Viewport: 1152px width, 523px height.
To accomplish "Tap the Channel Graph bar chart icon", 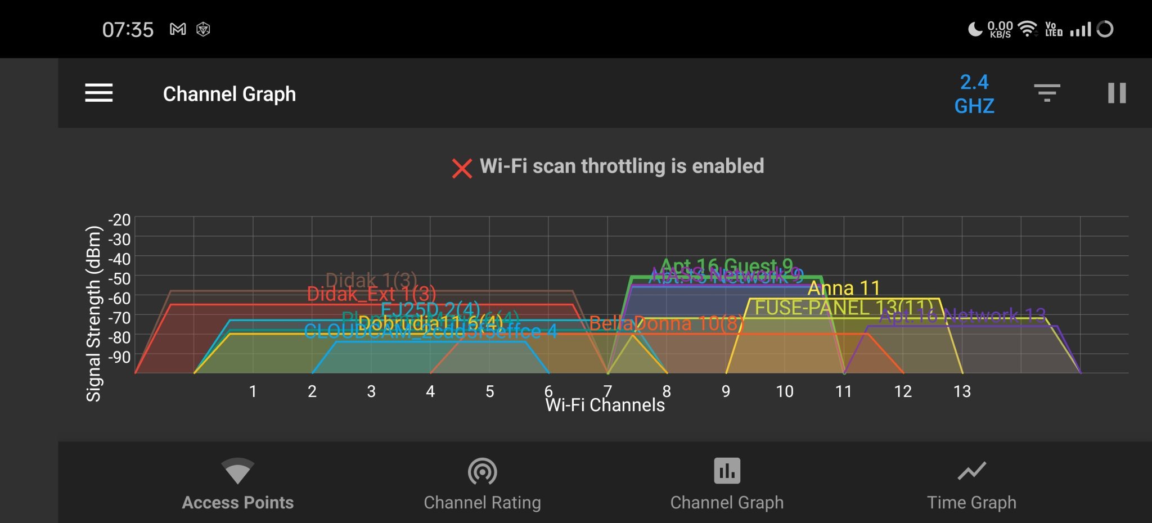I will [x=727, y=471].
